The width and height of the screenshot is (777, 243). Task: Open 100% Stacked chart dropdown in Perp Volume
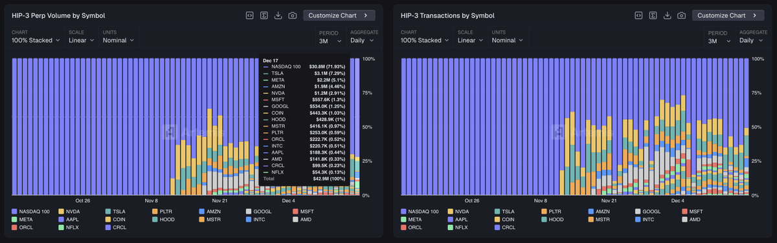click(x=36, y=40)
